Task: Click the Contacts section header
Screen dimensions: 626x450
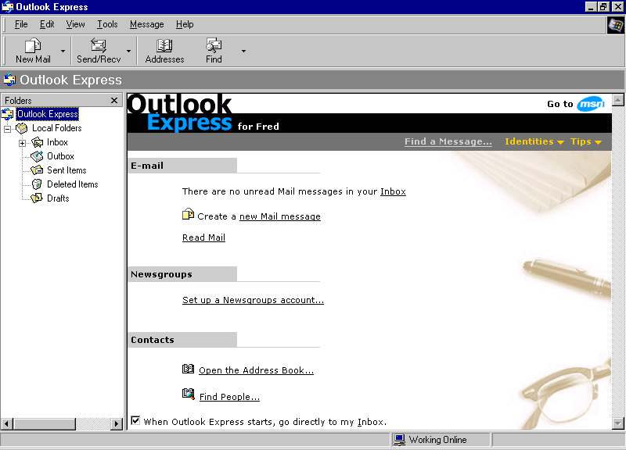Action: click(x=182, y=340)
